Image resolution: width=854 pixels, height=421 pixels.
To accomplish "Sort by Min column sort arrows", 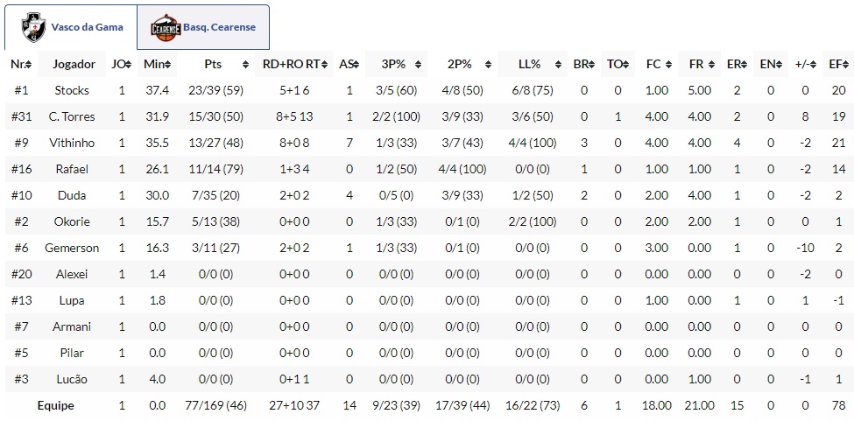I will coord(171,65).
